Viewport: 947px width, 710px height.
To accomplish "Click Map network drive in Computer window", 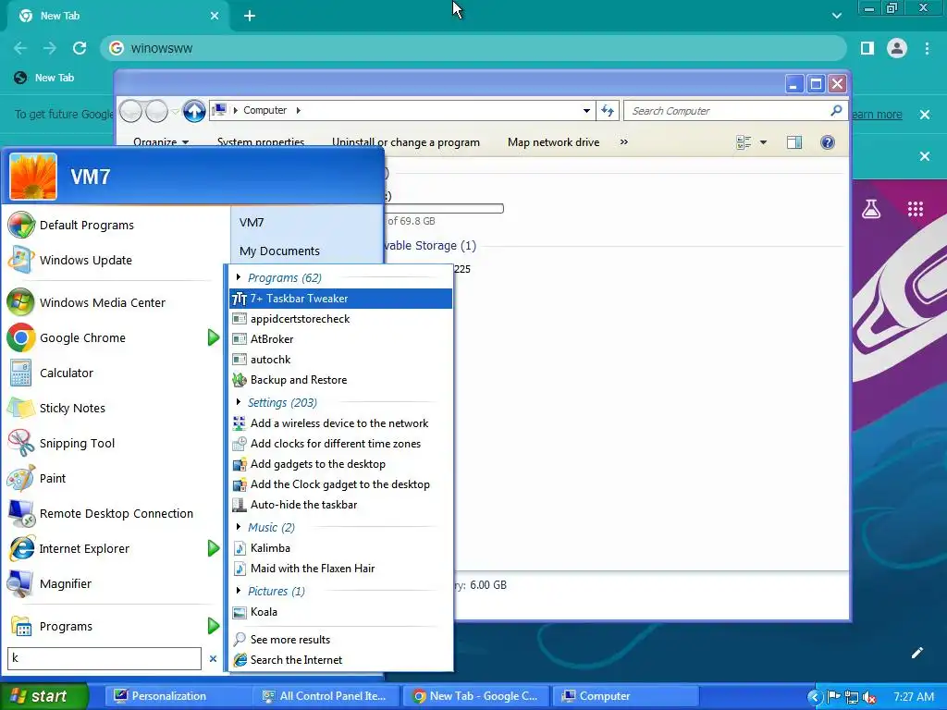I will pos(553,142).
